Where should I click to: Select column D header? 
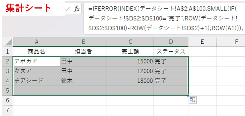[x=171, y=42]
